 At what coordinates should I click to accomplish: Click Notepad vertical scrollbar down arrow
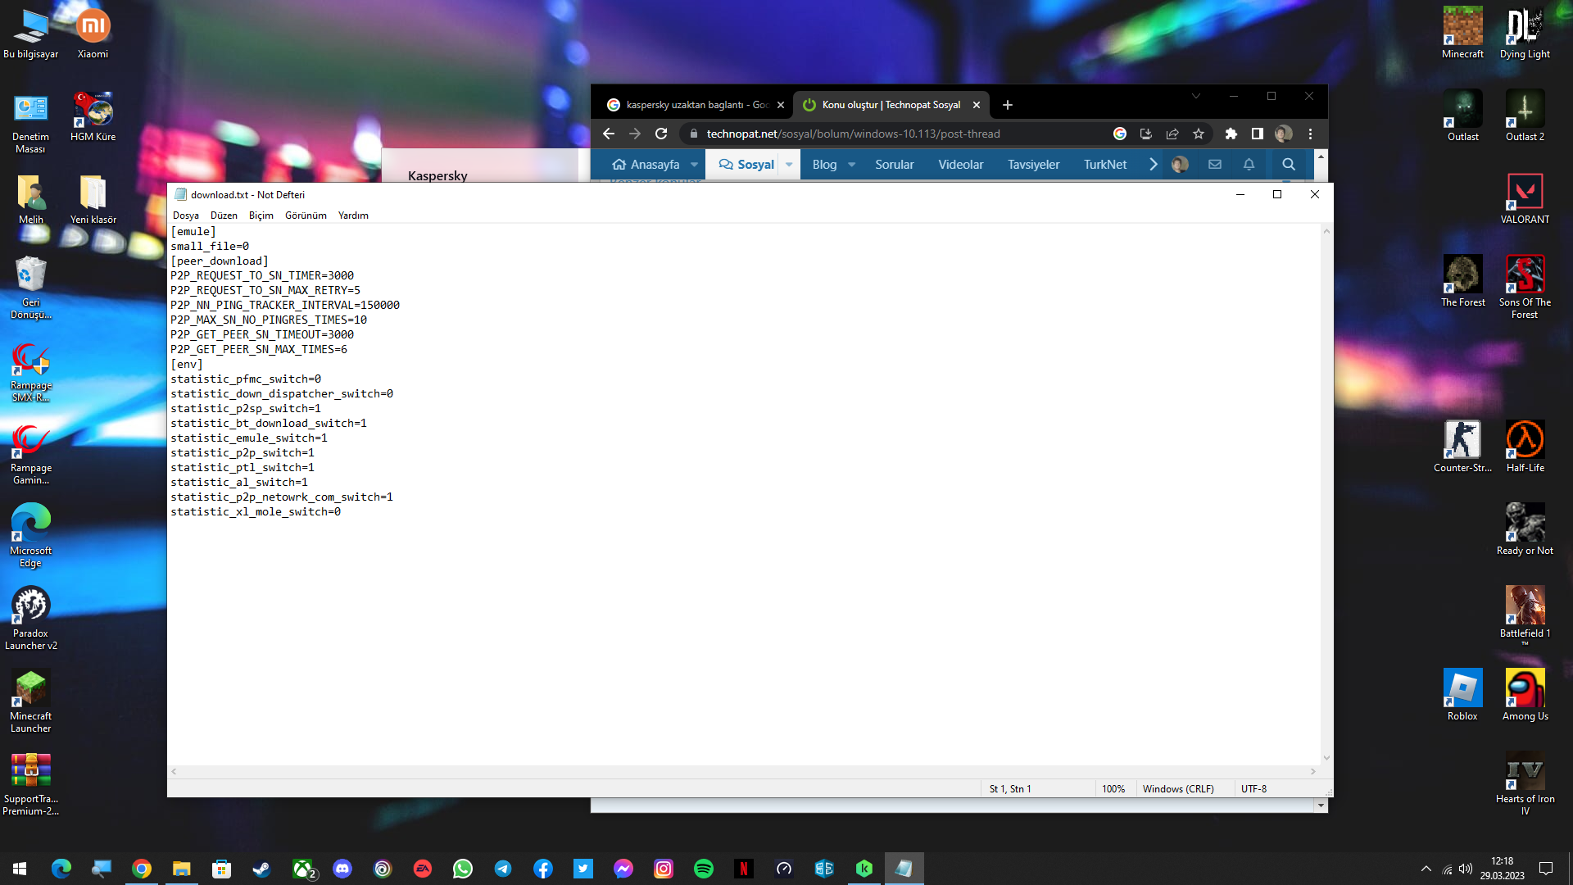pyautogui.click(x=1326, y=758)
